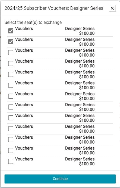Check the twelfth voucher checkbox
120x188 pixels.
[11, 150]
